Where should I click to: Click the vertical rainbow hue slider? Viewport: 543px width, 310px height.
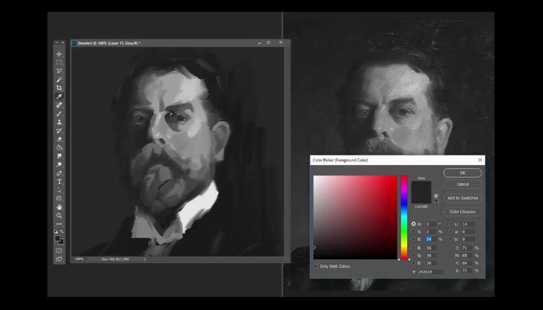(404, 217)
